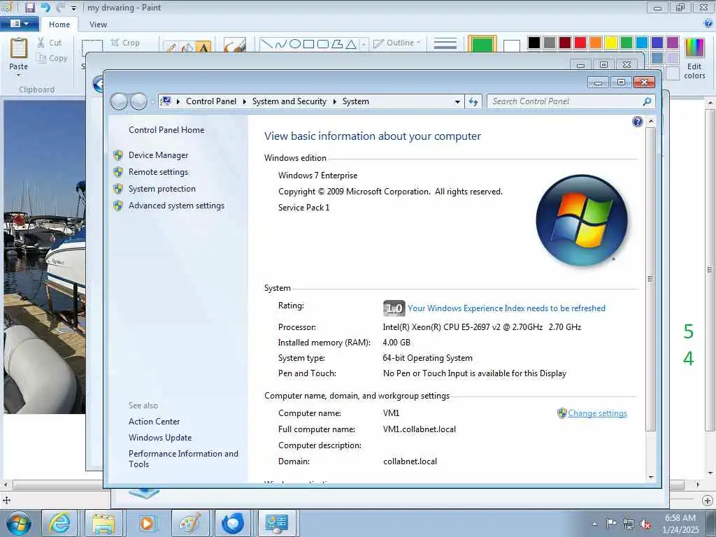This screenshot has height=537, width=716.
Task: Select the Polygon shape in Paint
Action: coord(337,44)
